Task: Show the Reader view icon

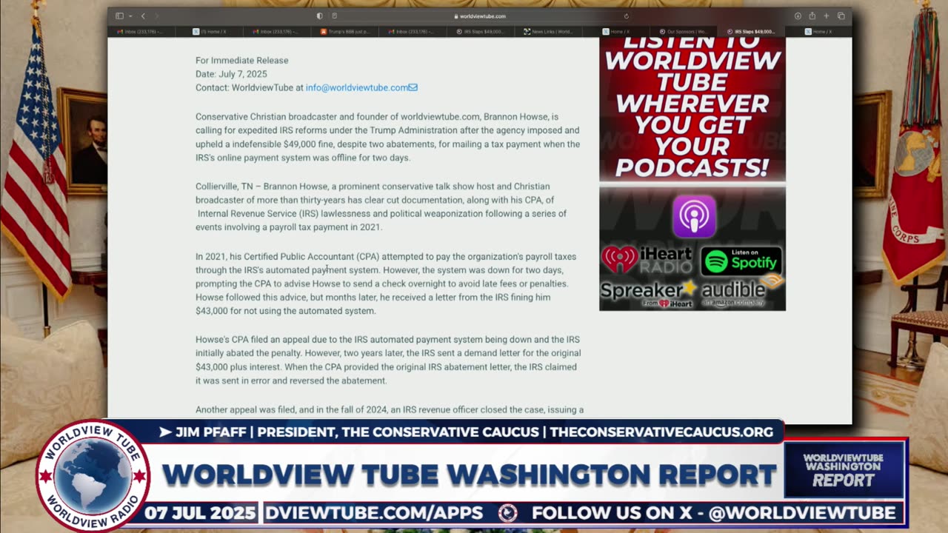Action: (x=334, y=16)
